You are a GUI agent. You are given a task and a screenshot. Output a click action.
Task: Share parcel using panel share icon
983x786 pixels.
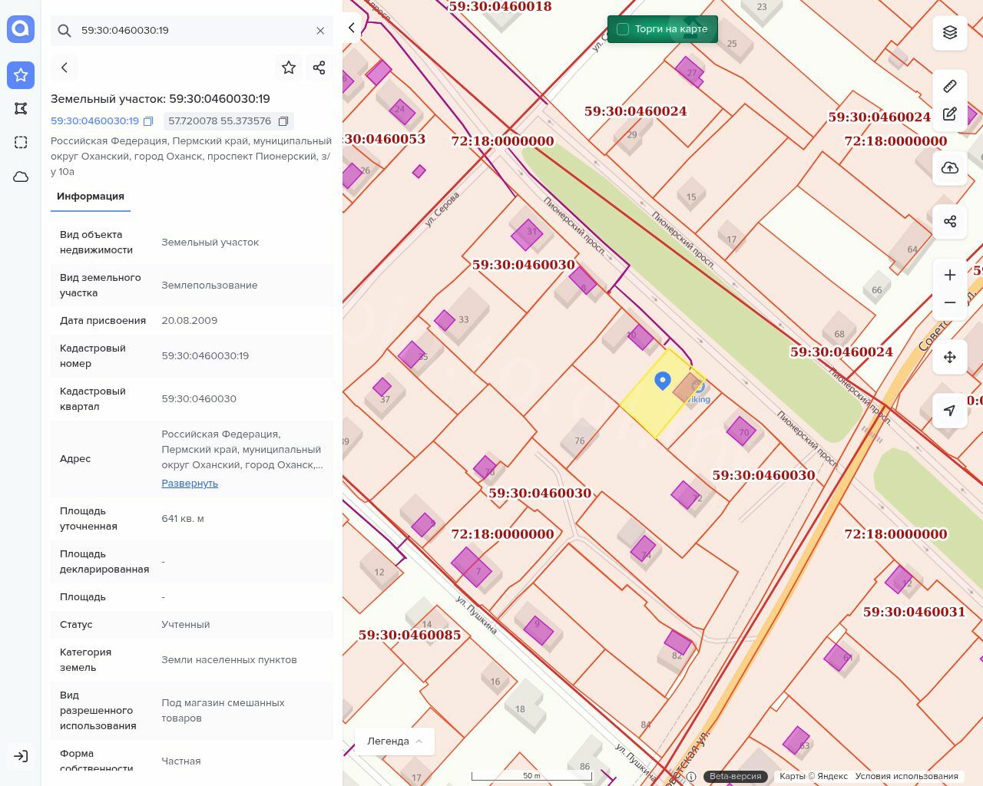319,68
